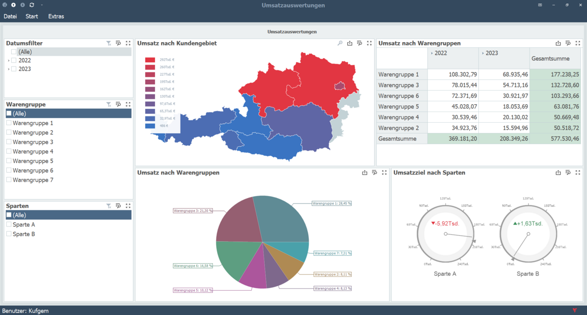Click the 292Tsd. € legend color swatch

[150, 60]
